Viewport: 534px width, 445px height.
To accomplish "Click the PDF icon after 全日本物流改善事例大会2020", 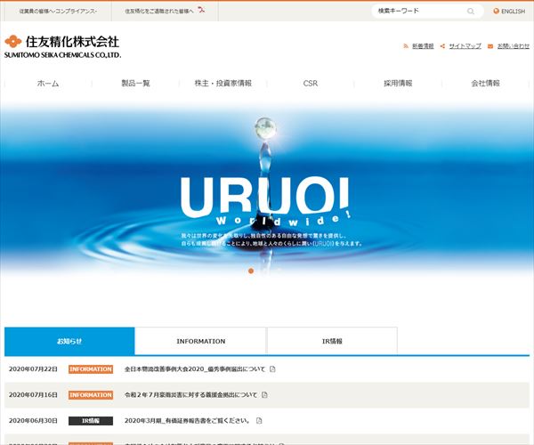I will [273, 368].
